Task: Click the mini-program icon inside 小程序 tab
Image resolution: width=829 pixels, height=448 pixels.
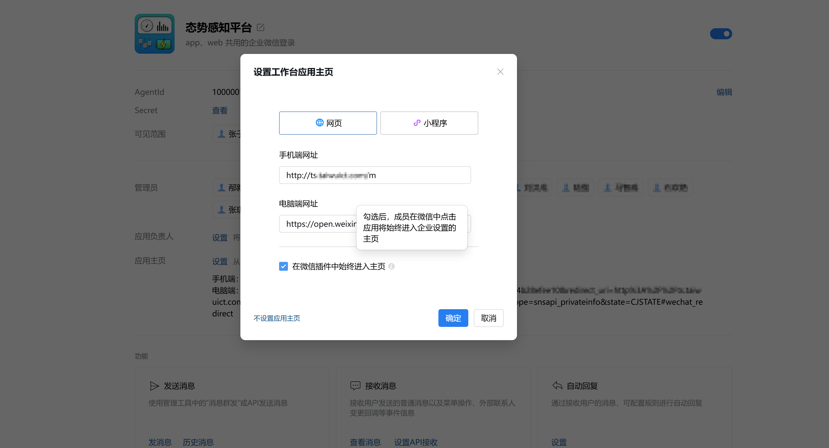Action: pos(417,123)
